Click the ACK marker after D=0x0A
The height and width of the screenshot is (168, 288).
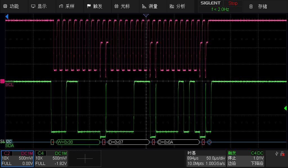pyautogui.click(x=203, y=142)
